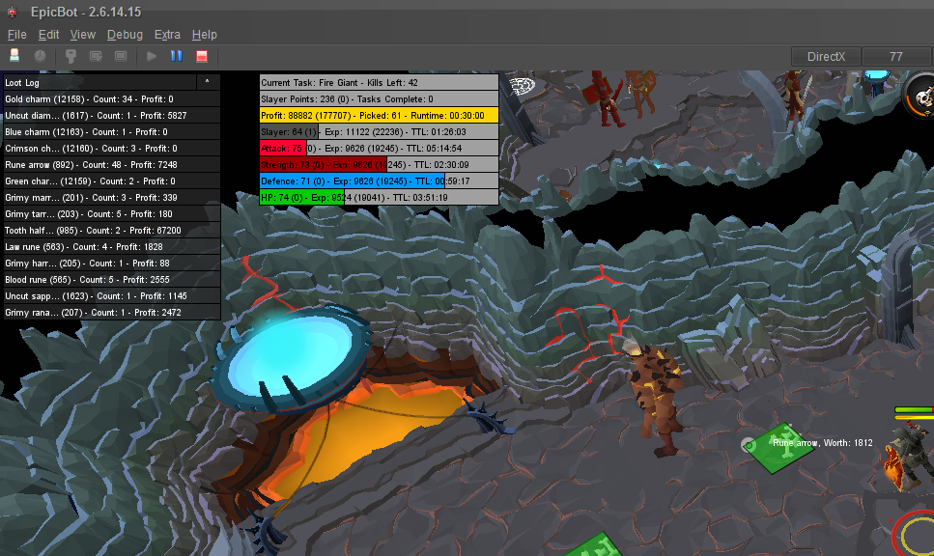Viewport: 934px width, 556px height.
Task: Click the red Attack: 75 progress bar
Action: (379, 149)
